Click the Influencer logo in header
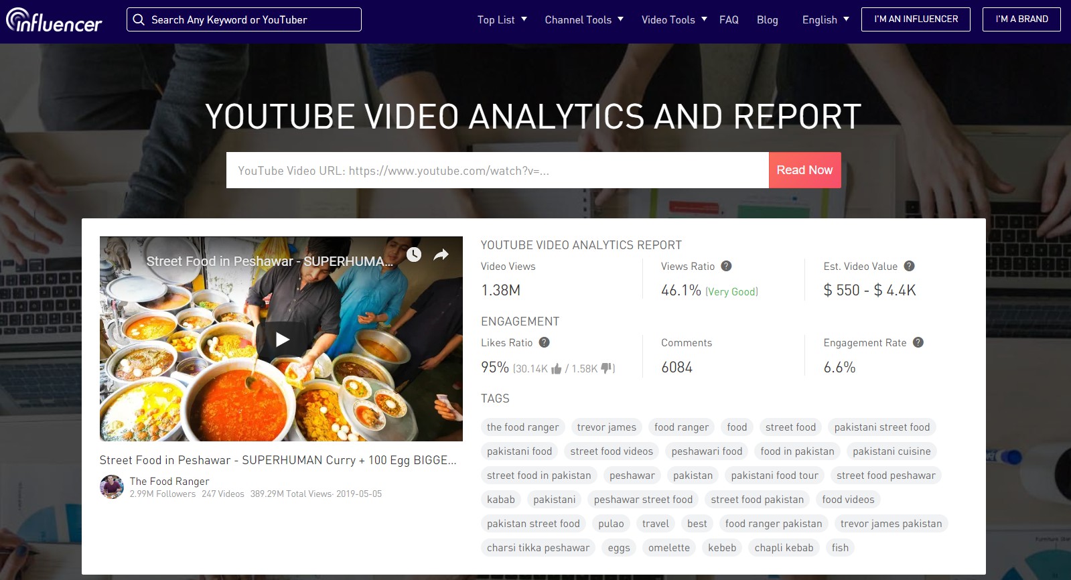Screen dimensions: 1071x580 (54, 20)
